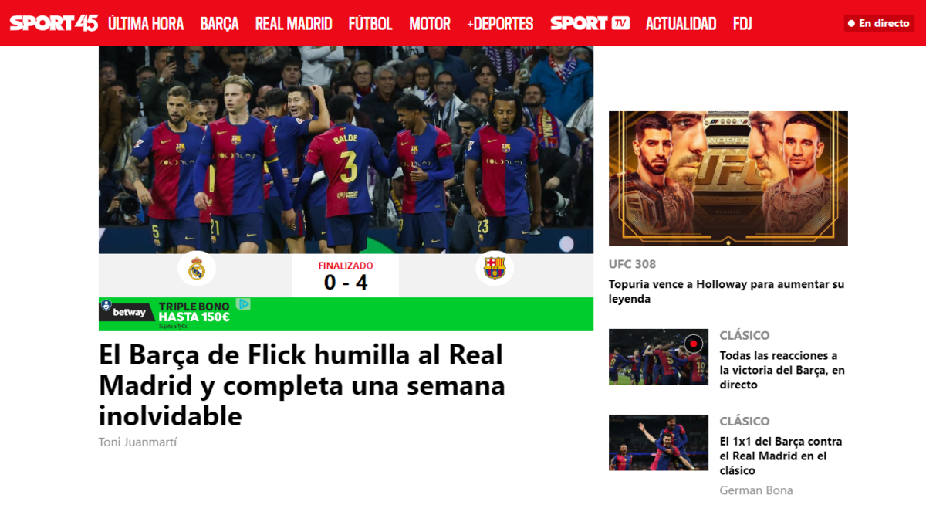Image resolution: width=926 pixels, height=522 pixels.
Task: Click the live red dot badge on thumbnail
Action: 694,344
